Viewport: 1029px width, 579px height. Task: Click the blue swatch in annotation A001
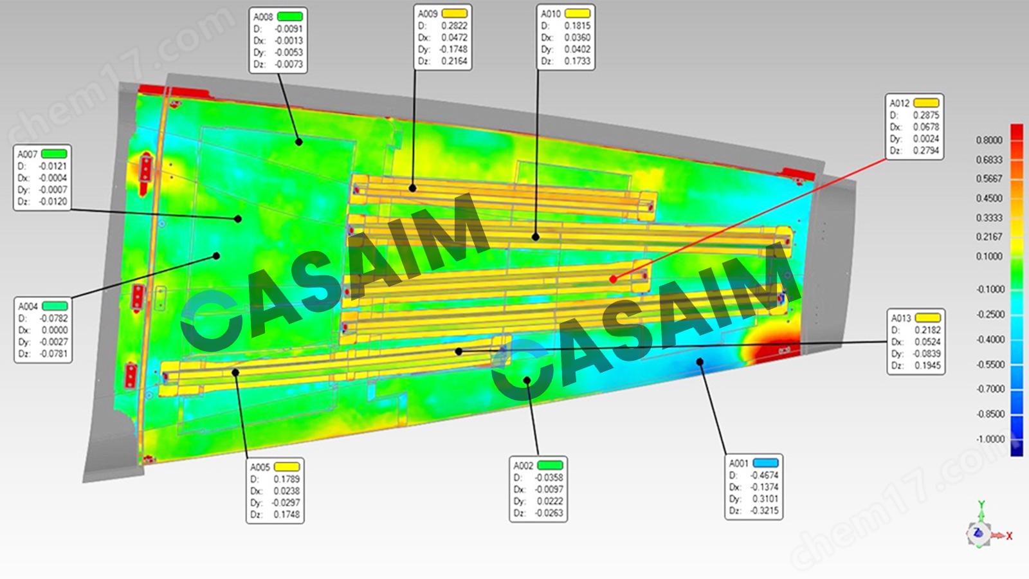pos(765,463)
